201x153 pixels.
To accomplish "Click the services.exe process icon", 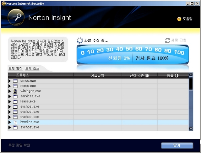I will coord(15,96).
